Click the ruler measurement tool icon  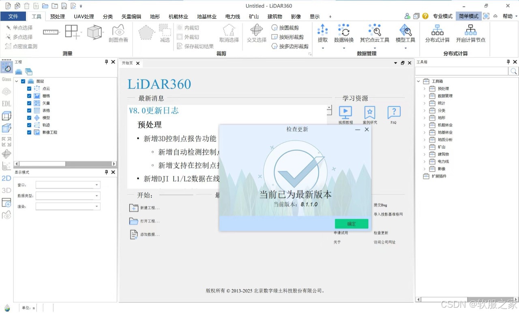coord(51,32)
